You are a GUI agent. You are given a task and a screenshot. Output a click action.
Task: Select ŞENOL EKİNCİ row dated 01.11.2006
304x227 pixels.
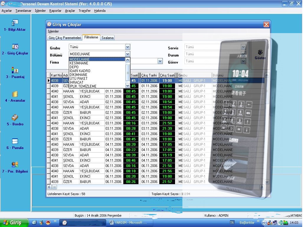[x=156, y=97]
